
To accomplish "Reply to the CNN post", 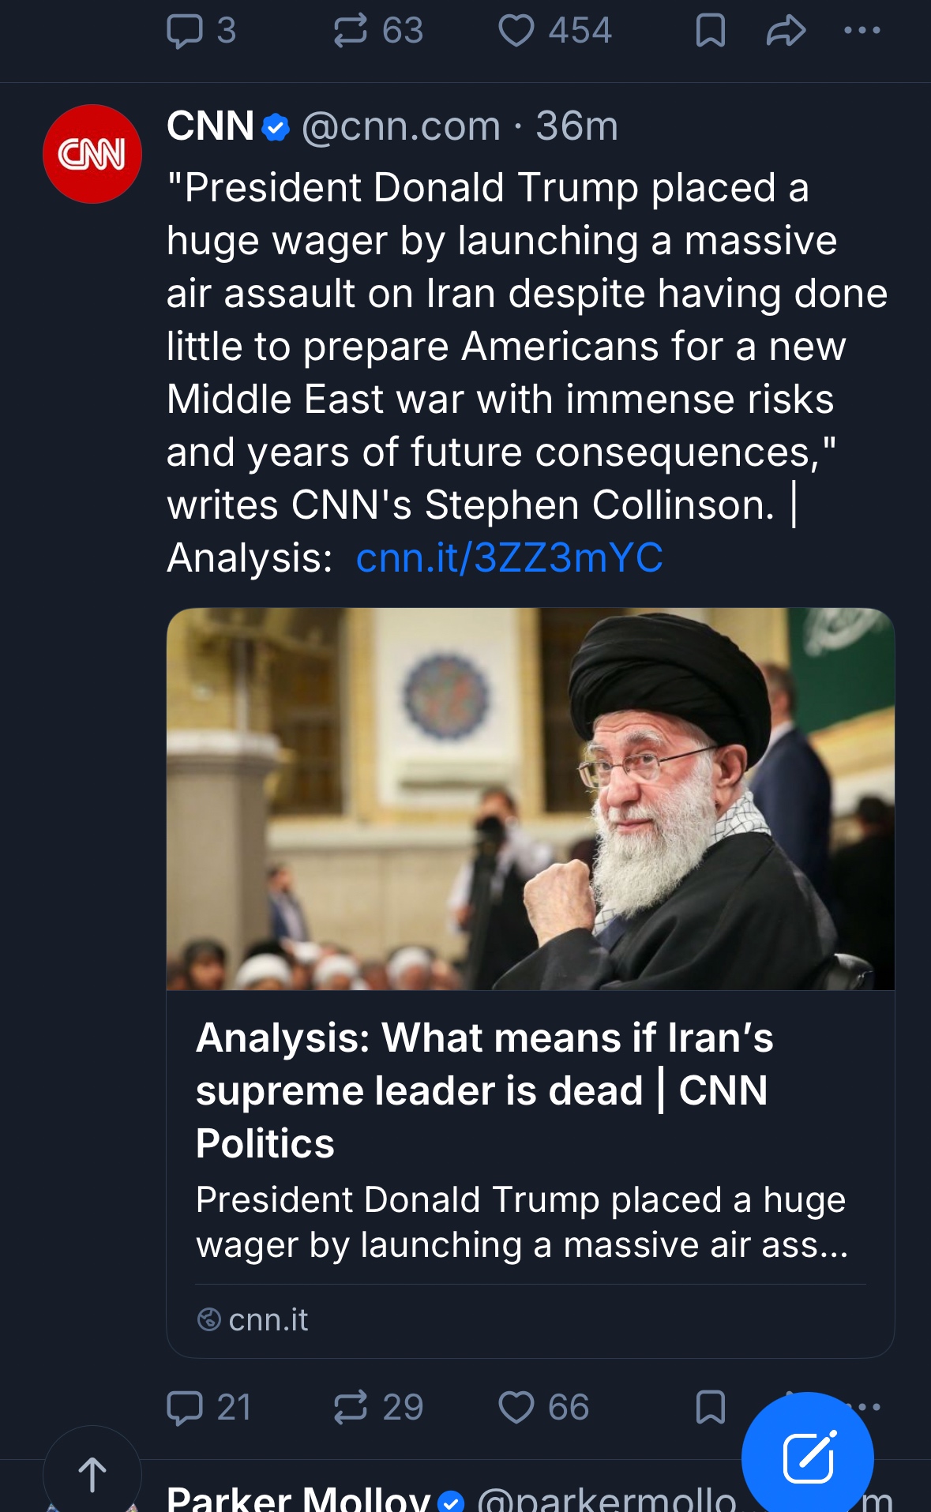I will pos(186,1408).
